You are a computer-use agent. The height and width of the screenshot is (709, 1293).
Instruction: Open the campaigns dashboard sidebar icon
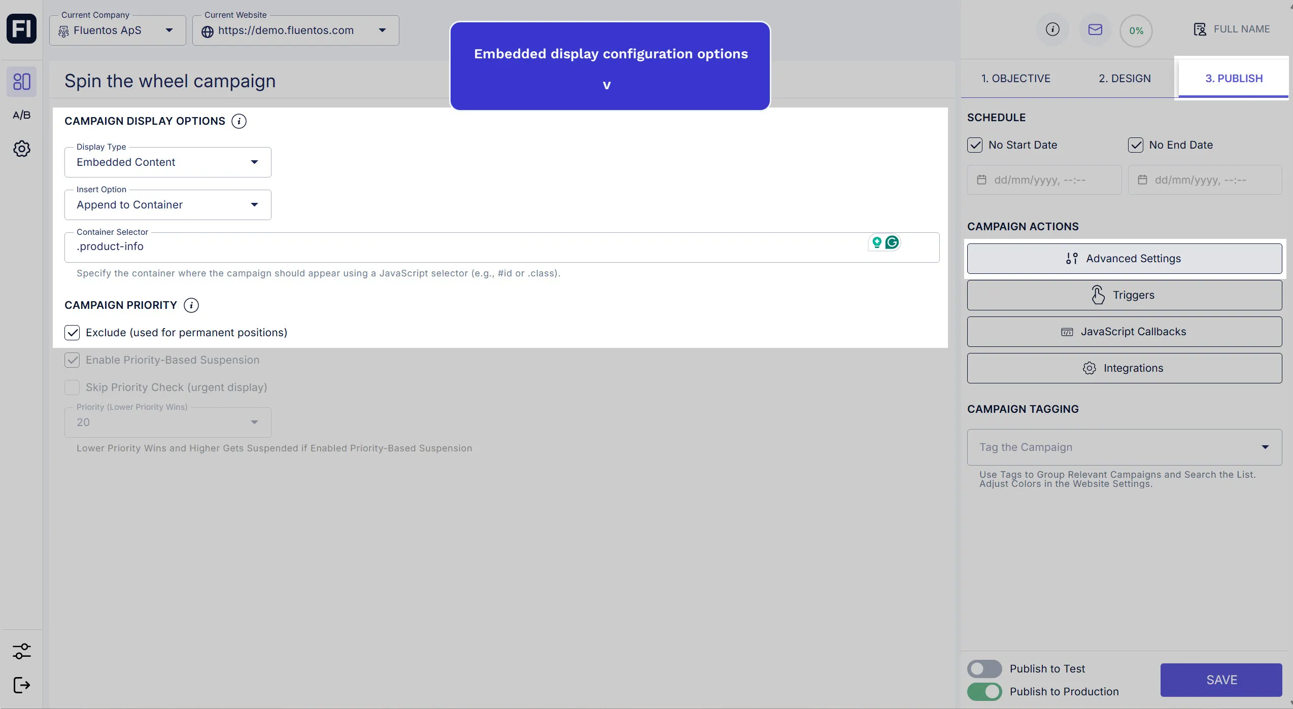pyautogui.click(x=21, y=82)
